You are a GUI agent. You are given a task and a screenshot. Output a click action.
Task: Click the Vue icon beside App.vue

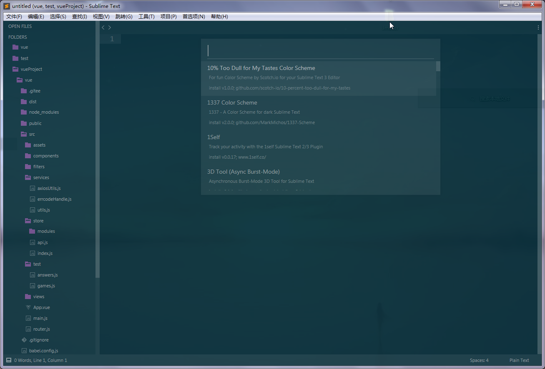tap(28, 307)
